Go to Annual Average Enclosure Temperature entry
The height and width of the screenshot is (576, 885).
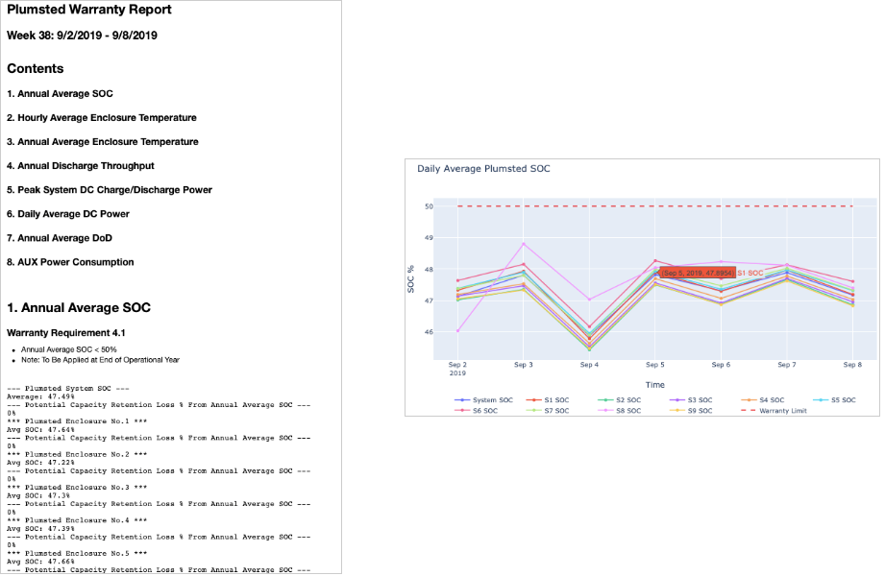click(x=103, y=142)
